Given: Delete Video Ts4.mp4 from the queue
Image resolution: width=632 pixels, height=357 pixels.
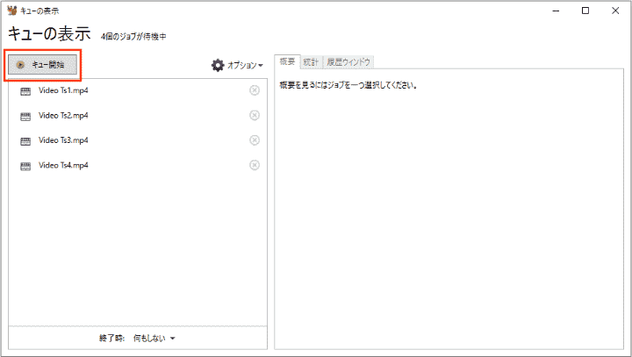Looking at the screenshot, I should pos(255,165).
